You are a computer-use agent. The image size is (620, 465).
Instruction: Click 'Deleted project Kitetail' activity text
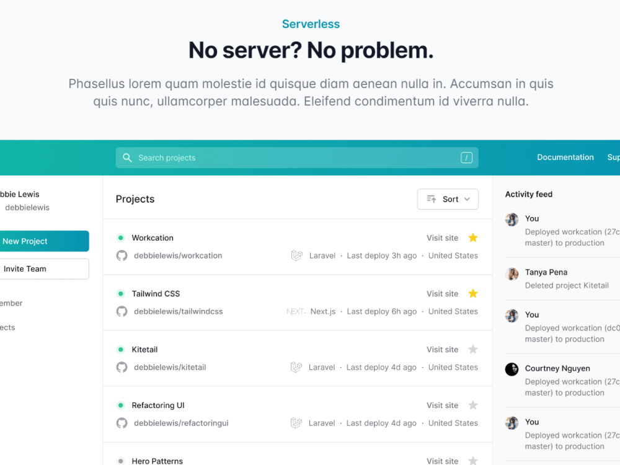click(x=567, y=285)
